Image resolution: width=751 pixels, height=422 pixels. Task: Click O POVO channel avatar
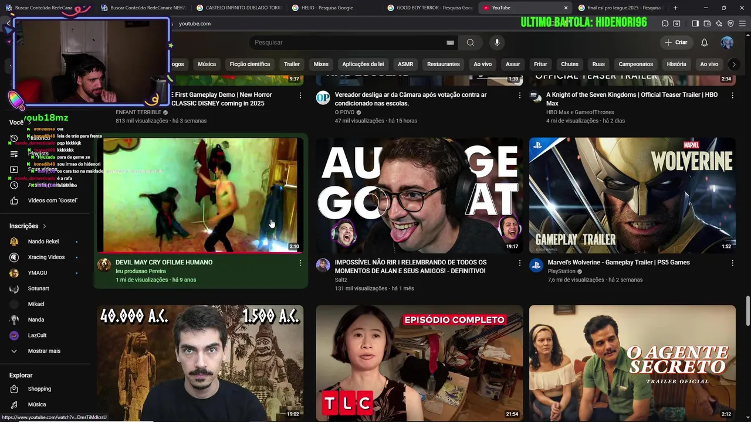click(323, 97)
